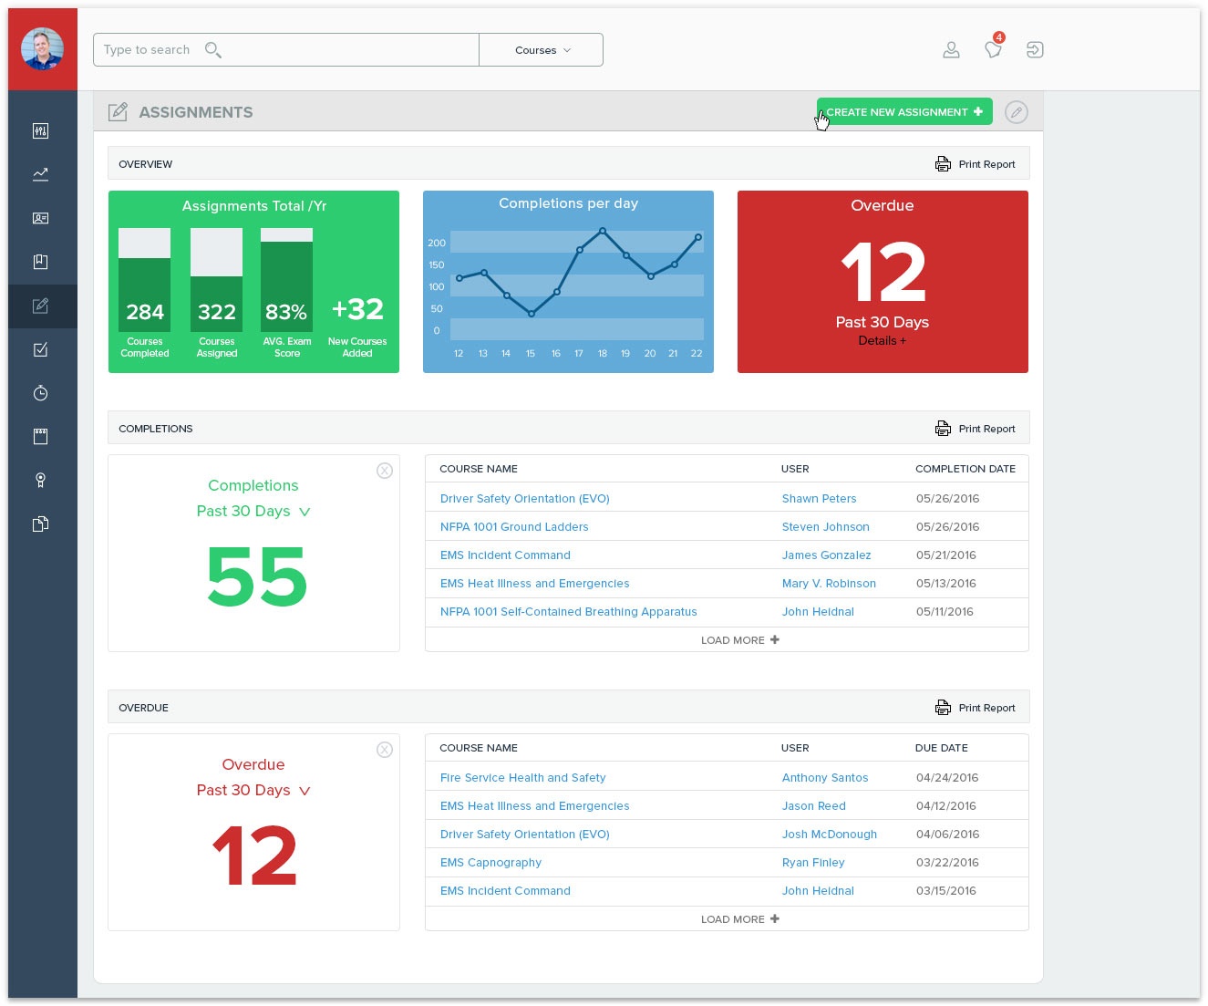
Task: Click the round pencil edit icon
Action: pyautogui.click(x=1016, y=112)
